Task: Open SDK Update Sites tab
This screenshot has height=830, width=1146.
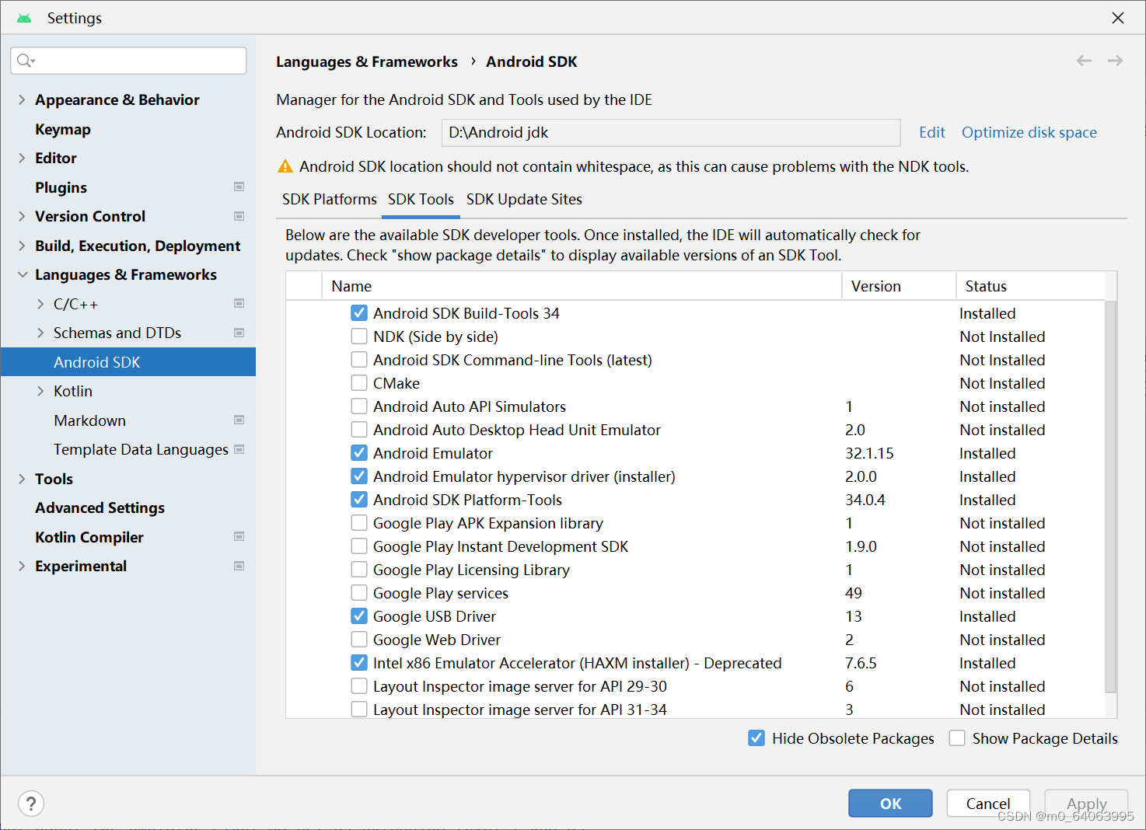Action: point(524,200)
